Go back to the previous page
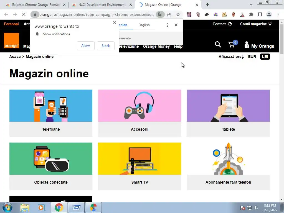Screen dimensions: 284x213 click(x=6, y=14)
